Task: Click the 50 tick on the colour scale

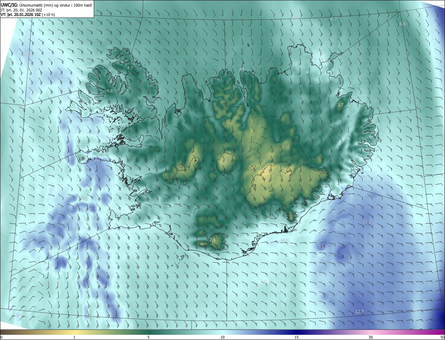Action: pos(442,337)
